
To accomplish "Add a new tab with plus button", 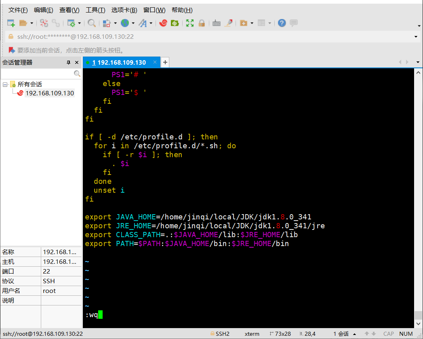I will 165,62.
